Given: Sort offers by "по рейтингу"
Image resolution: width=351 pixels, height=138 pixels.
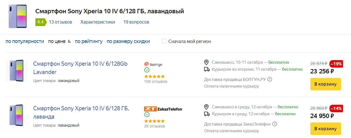Looking at the screenshot, I should [89, 41].
